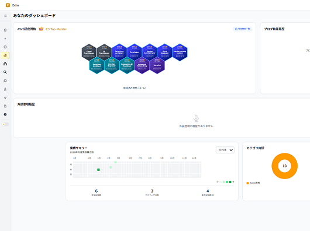Click the Cloud Practitioner badge
Image resolution: width=310 pixels, height=231 pixels.
89,52
